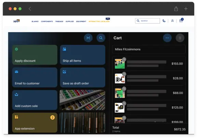This screenshot has height=139, width=198.
Task: Click the $125.00 price
Action: 177,108
